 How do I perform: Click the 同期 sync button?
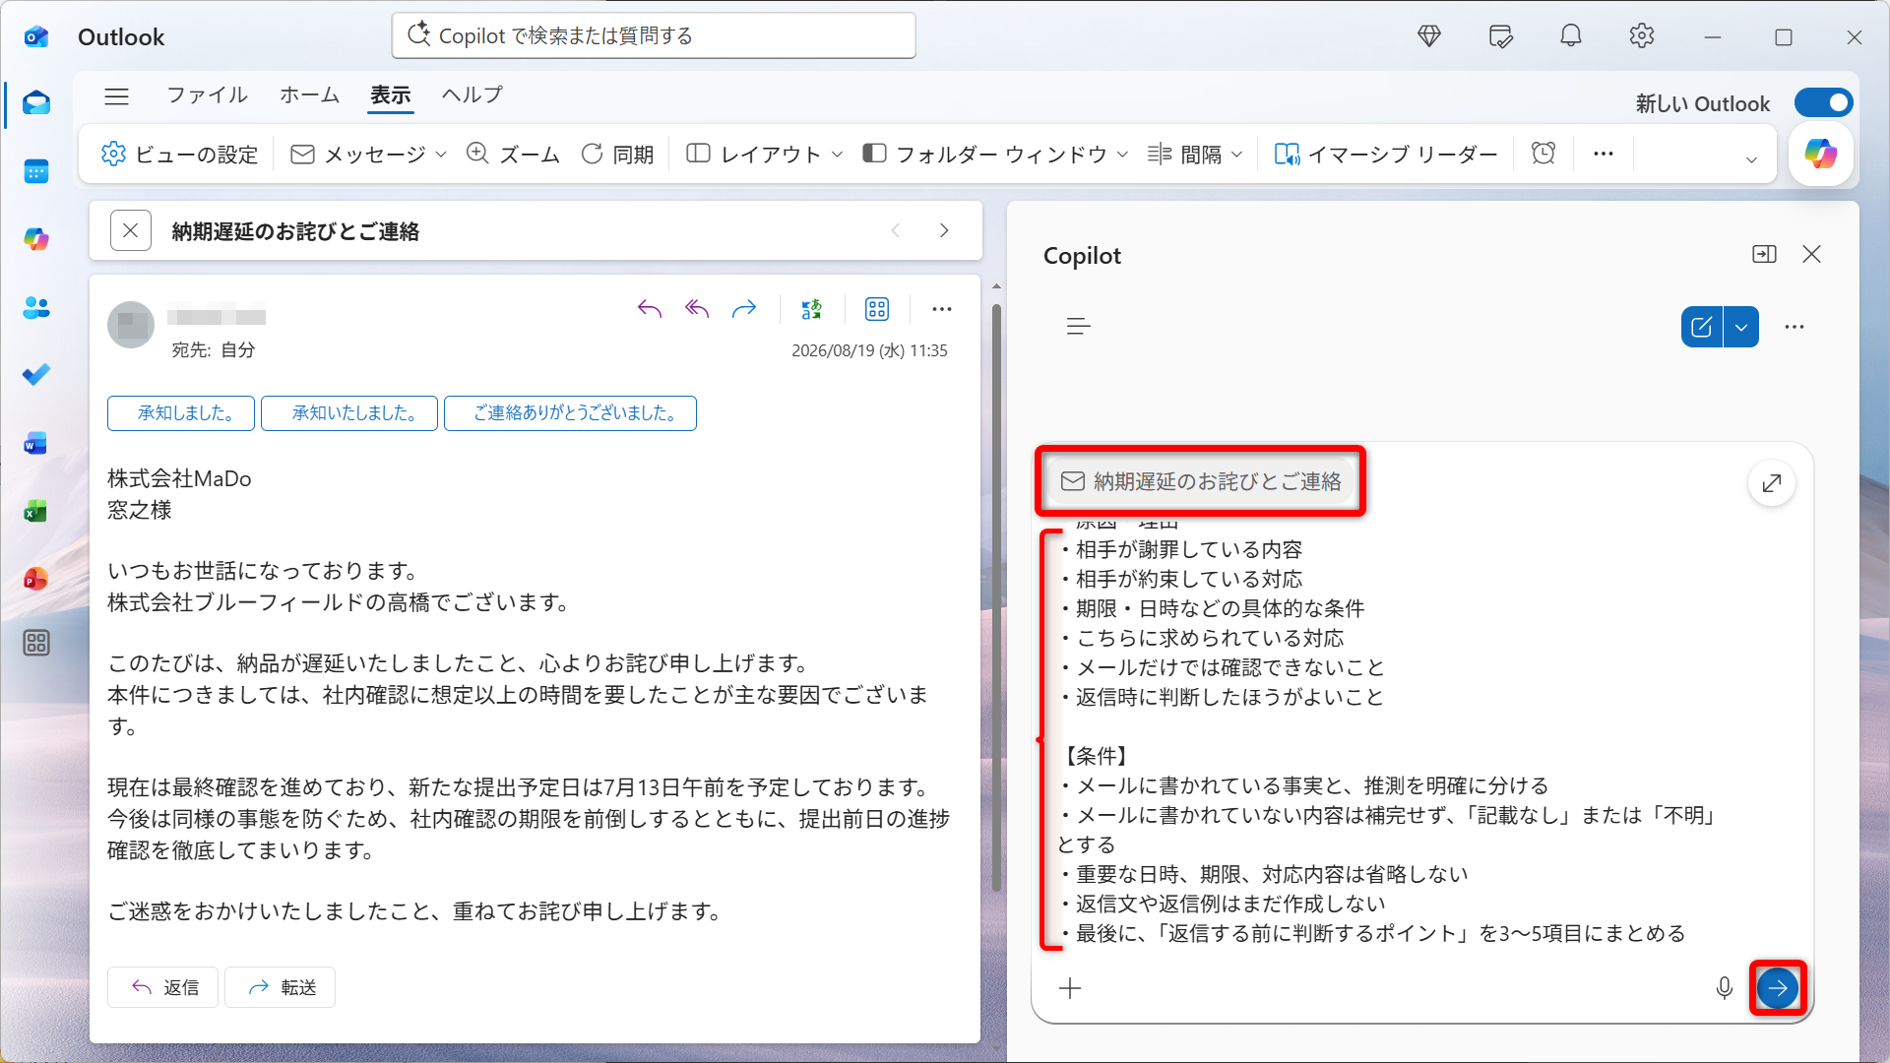618,155
